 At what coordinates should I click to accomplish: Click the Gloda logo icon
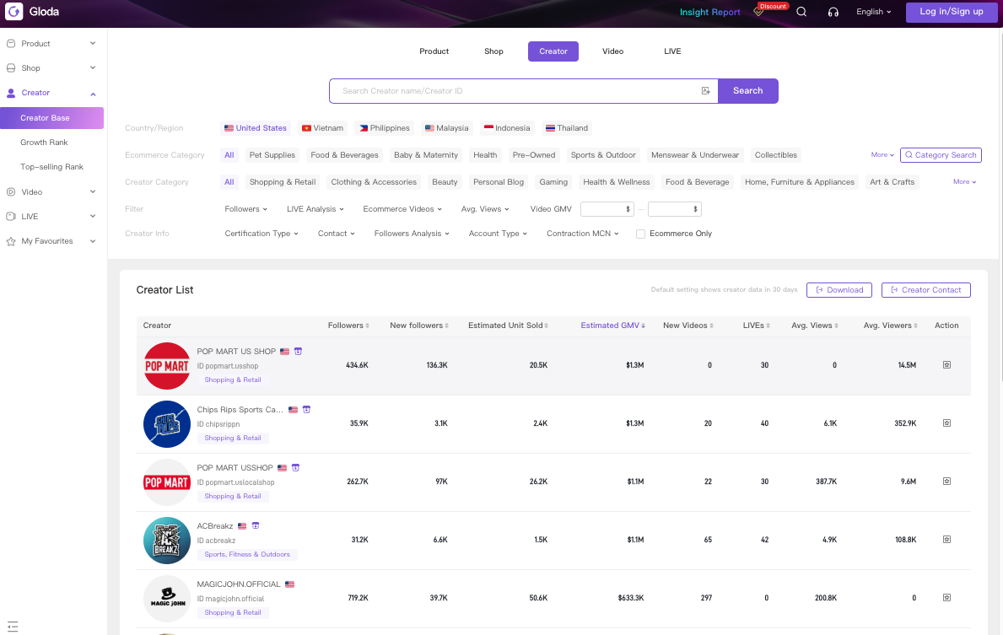[13, 12]
